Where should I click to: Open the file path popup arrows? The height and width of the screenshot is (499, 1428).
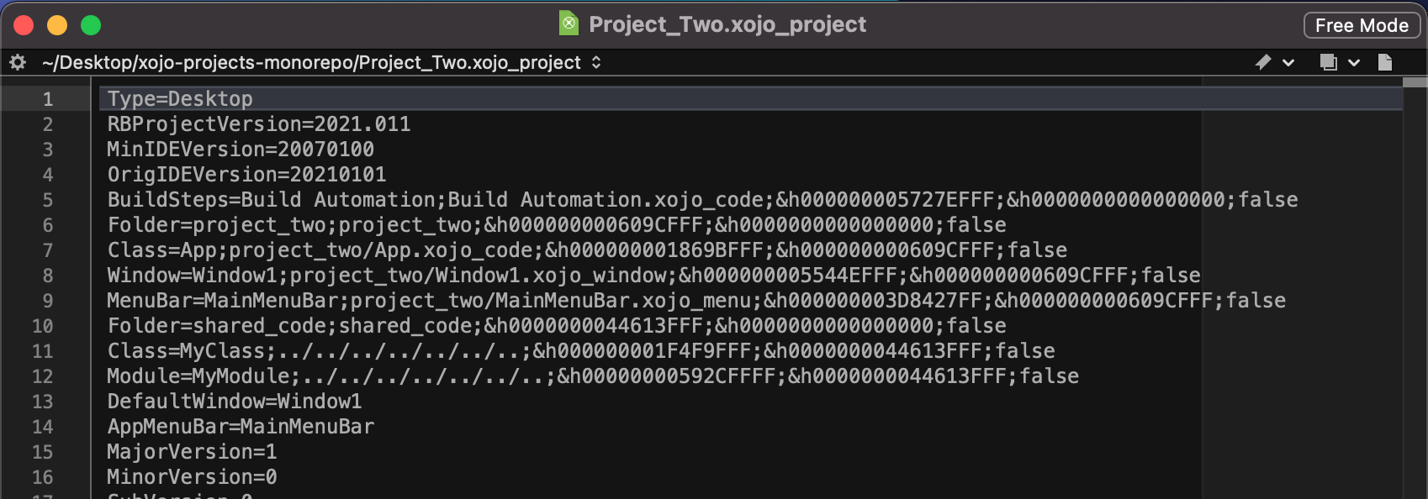click(x=596, y=62)
